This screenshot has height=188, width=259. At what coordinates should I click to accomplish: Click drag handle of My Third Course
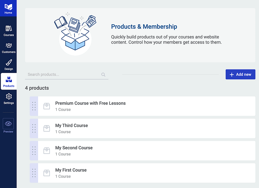click(x=34, y=128)
